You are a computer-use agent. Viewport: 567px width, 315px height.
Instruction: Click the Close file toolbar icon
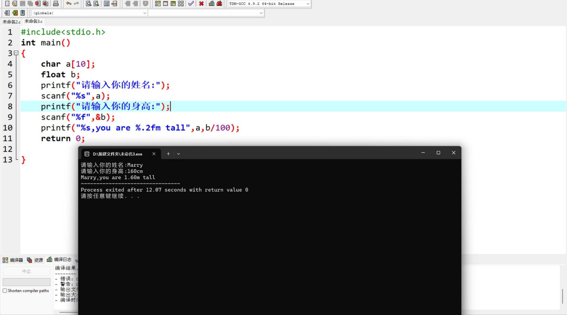point(38,4)
